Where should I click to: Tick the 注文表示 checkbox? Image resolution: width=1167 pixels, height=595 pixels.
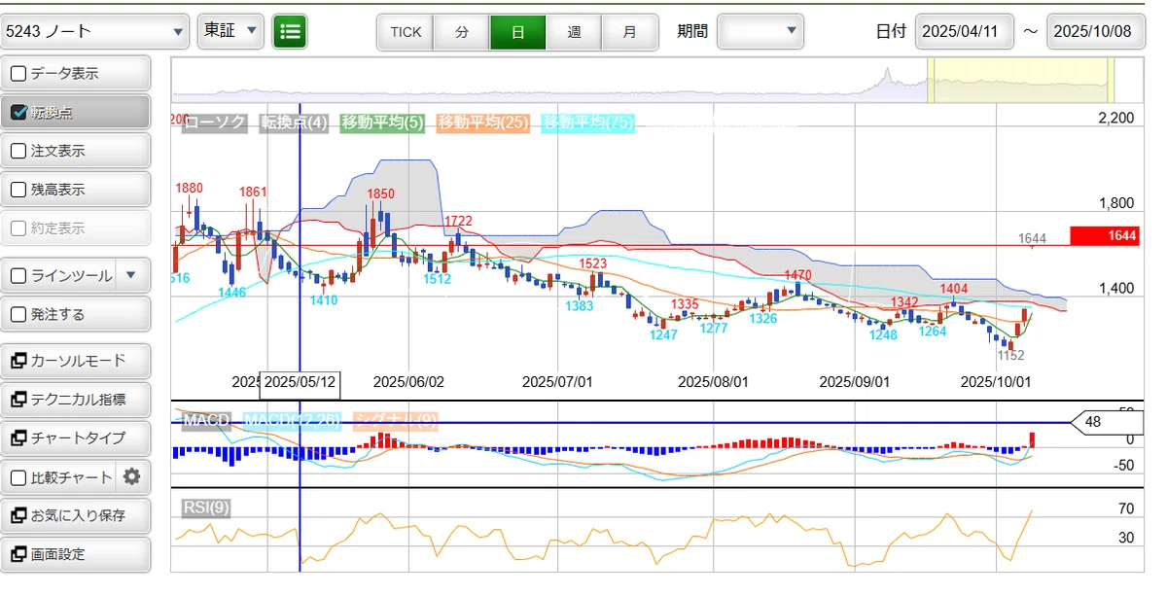(18, 151)
